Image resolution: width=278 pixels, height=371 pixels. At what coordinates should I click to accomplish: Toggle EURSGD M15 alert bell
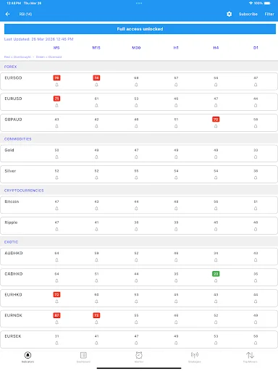pyautogui.click(x=96, y=85)
